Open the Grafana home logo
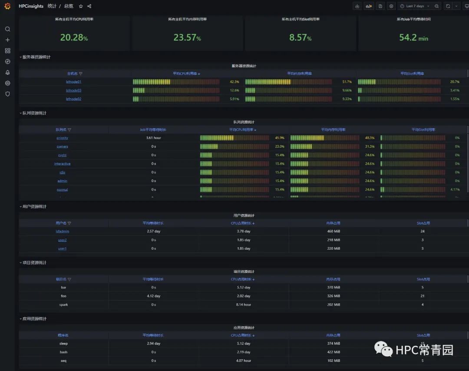This screenshot has width=469, height=371. point(7,6)
